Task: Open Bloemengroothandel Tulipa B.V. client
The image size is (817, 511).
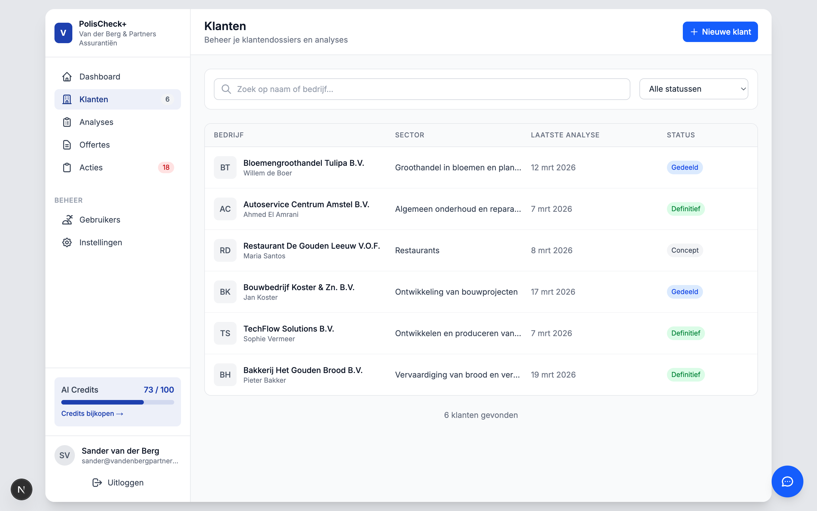Action: pyautogui.click(x=304, y=163)
